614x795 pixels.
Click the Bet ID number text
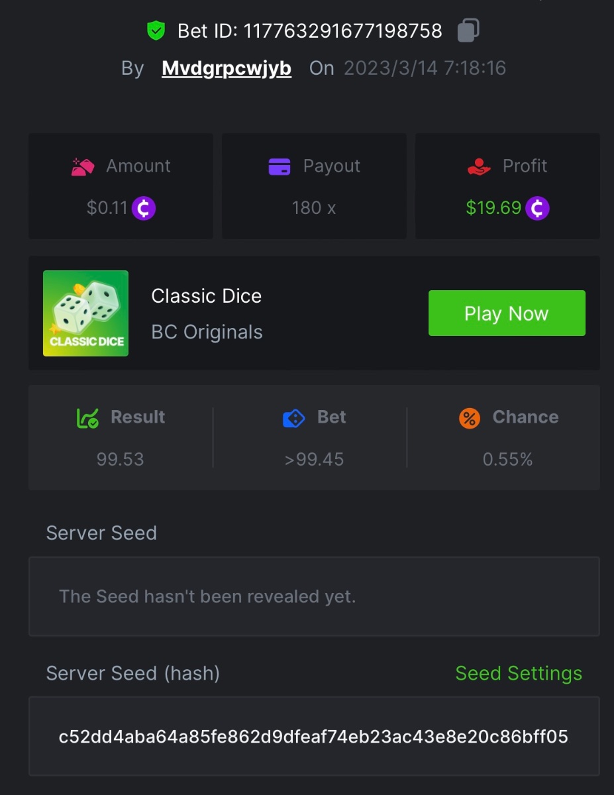(x=343, y=30)
